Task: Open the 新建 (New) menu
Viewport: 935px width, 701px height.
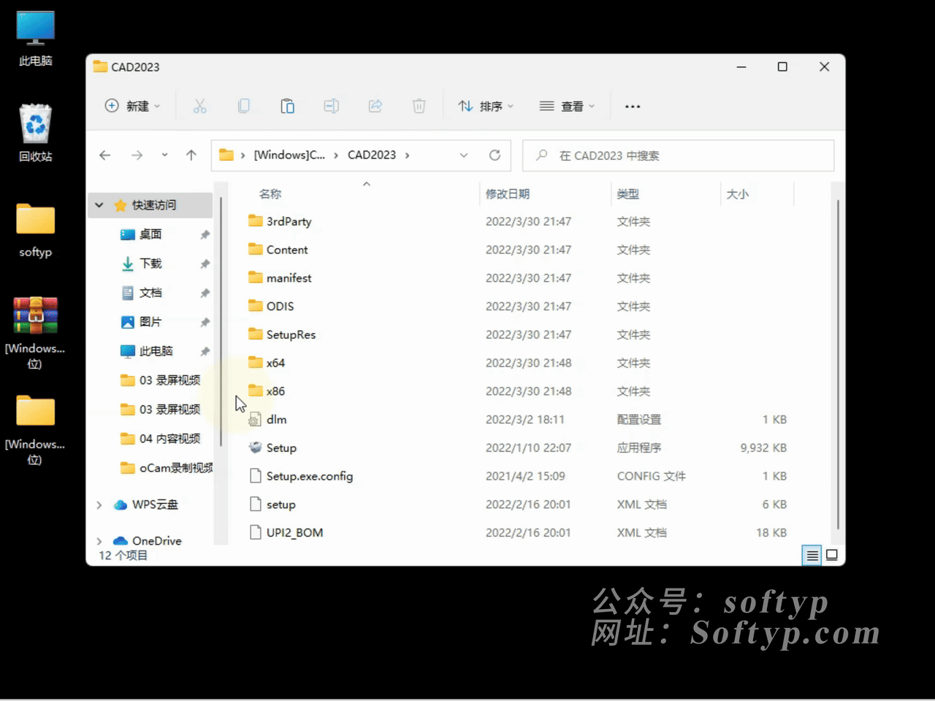Action: point(133,106)
